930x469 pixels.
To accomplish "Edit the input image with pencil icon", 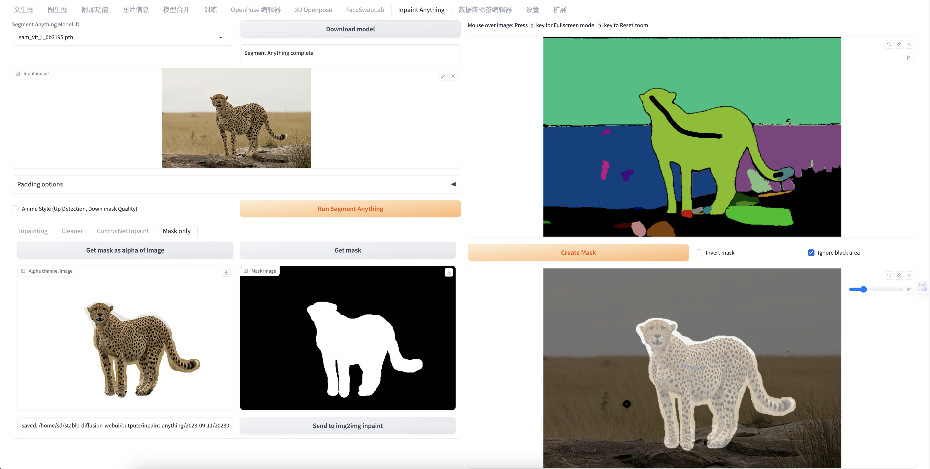I will (443, 76).
